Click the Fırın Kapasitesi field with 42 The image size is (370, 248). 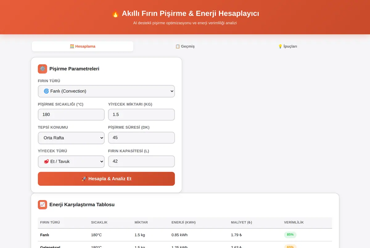(x=142, y=161)
